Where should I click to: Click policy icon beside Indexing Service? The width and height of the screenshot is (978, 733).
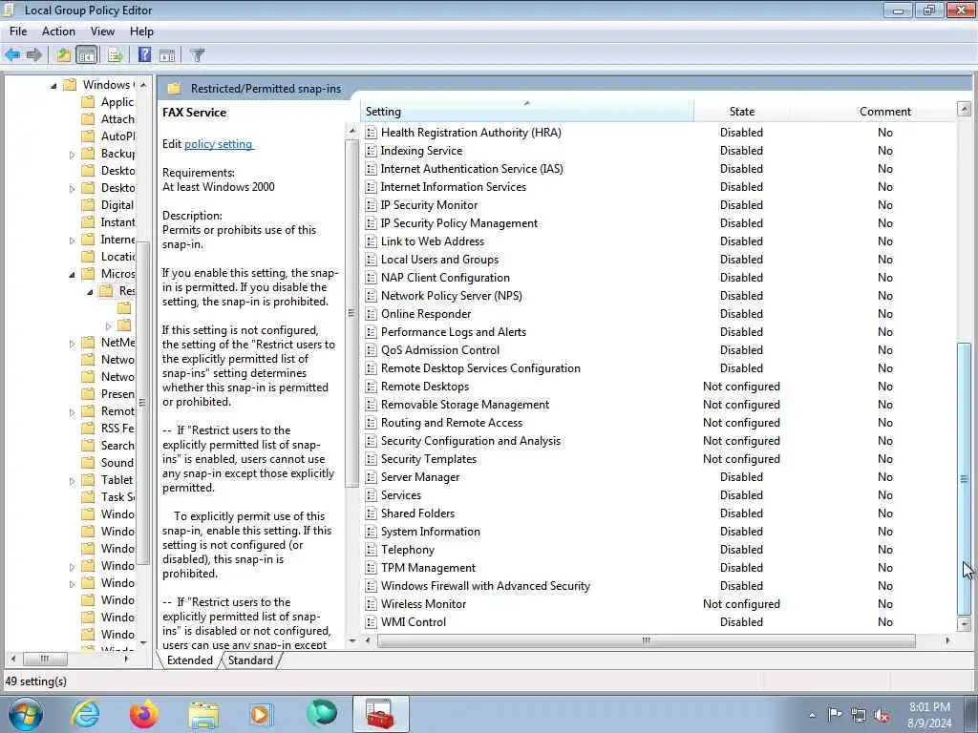[372, 151]
